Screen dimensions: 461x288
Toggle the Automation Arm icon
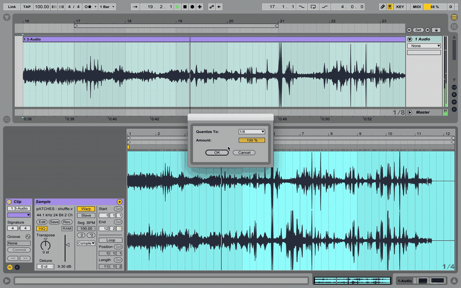click(212, 7)
